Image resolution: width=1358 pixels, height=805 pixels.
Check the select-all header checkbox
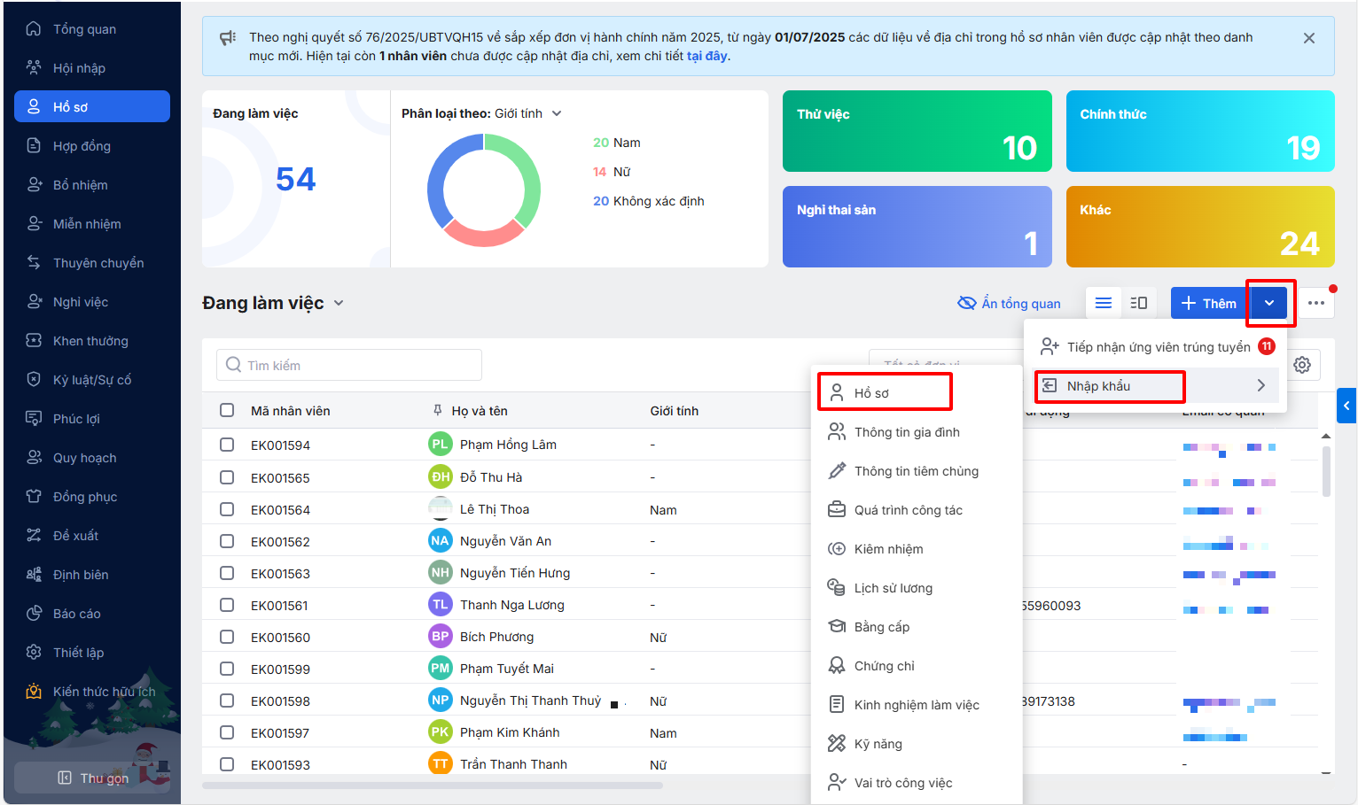pos(227,411)
